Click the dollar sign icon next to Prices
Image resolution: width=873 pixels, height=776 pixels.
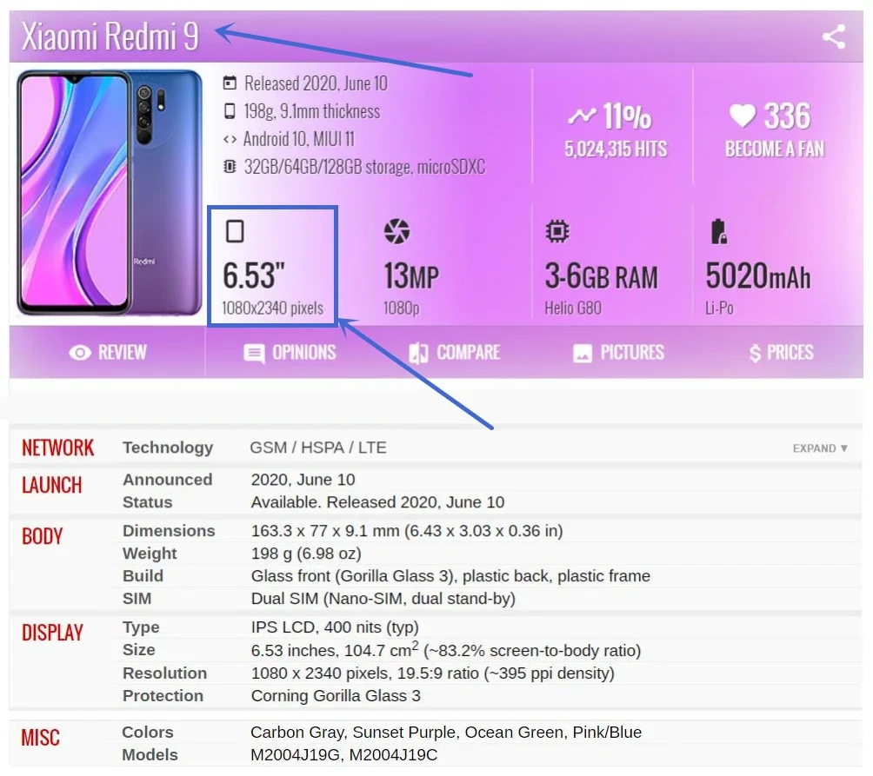[x=755, y=353]
